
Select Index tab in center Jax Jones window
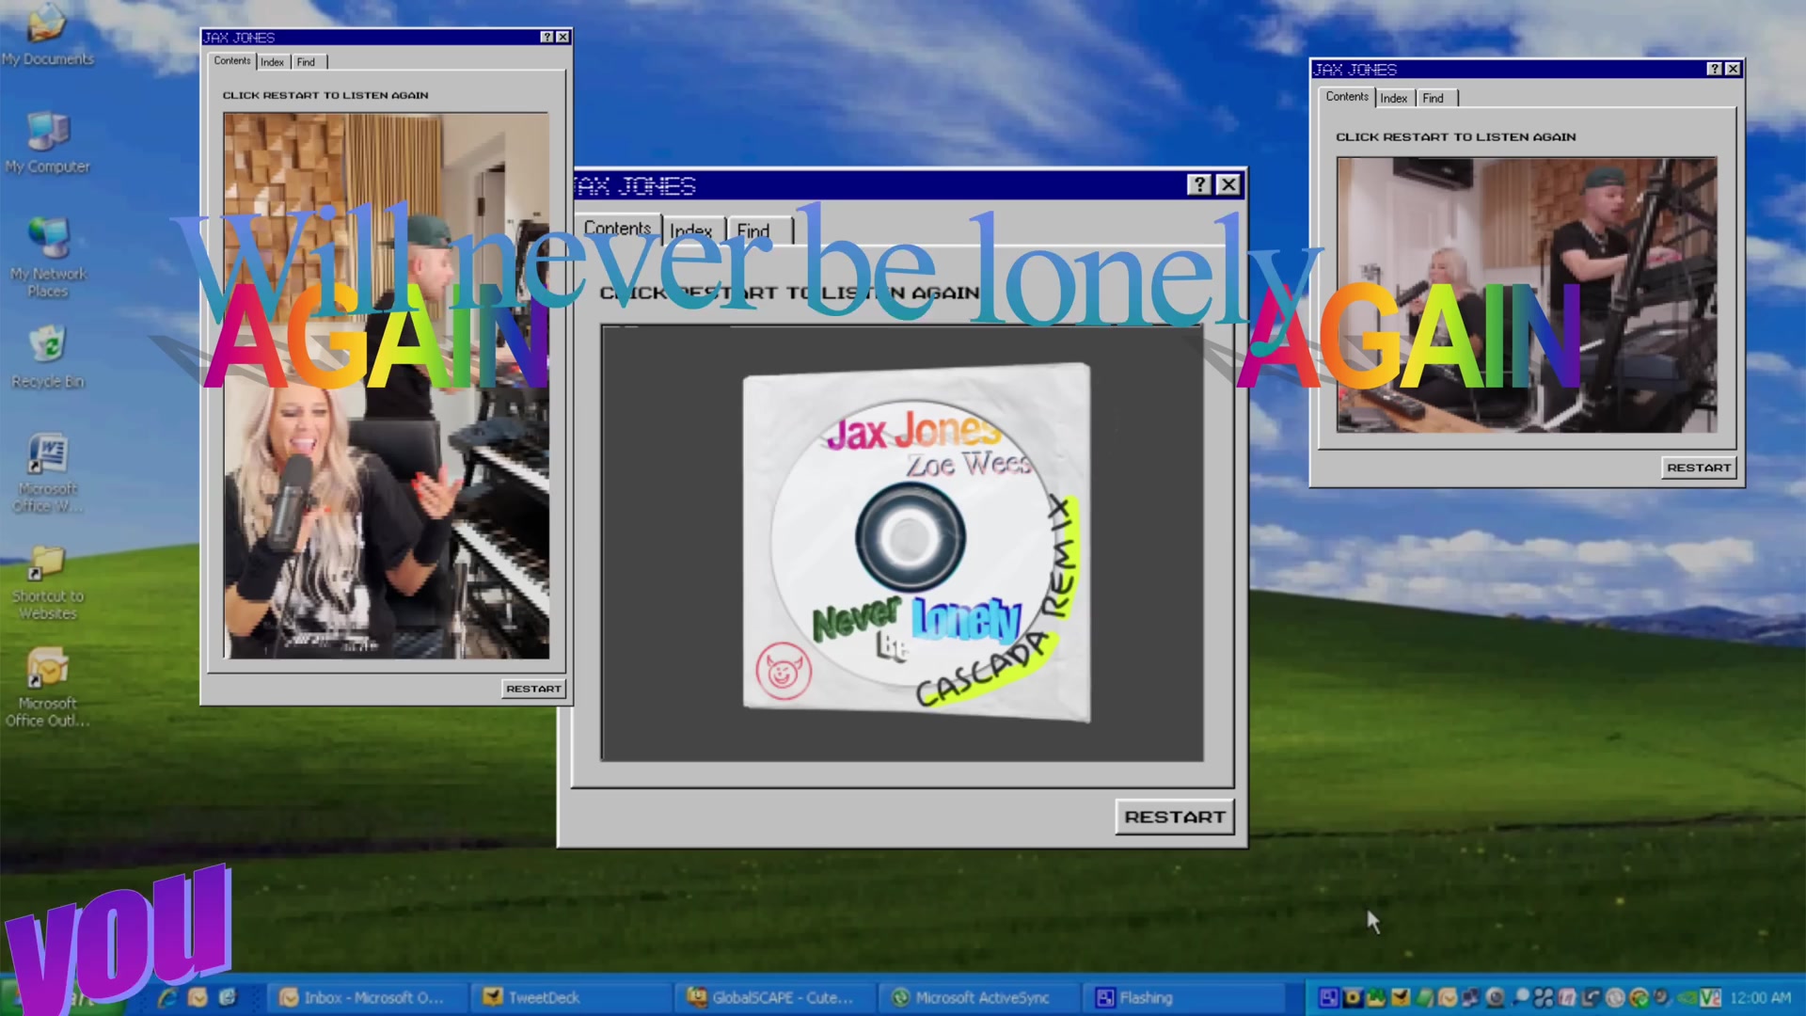tap(691, 230)
